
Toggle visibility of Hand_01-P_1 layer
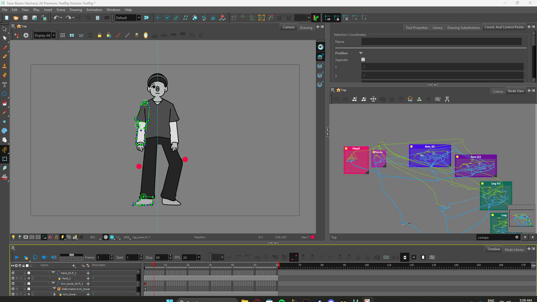coord(13,273)
